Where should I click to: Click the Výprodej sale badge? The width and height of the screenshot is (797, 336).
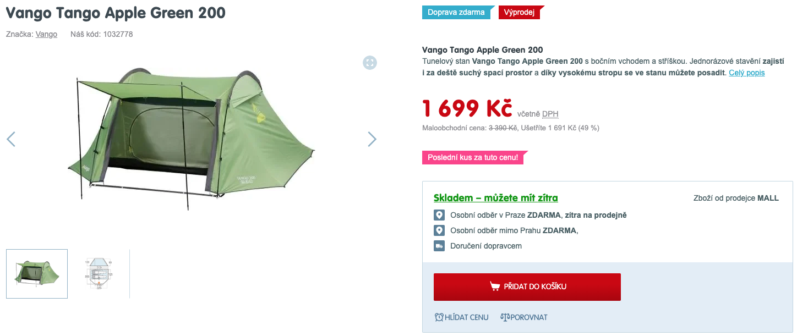tap(520, 12)
